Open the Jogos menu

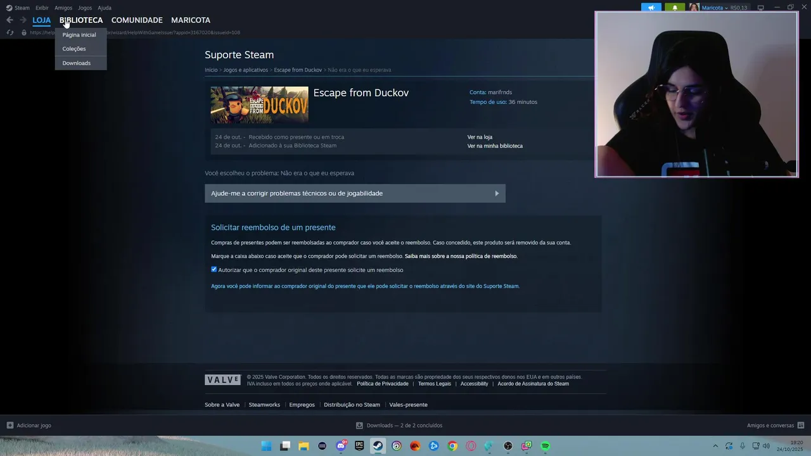[x=85, y=8]
